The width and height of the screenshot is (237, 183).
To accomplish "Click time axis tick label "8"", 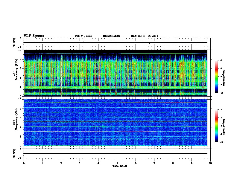I will click(x=173, y=163).
